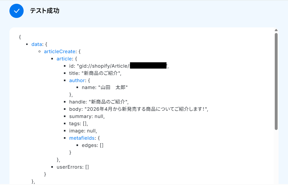Image resolution: width=288 pixels, height=185 pixels.
Task: Collapse the metafields object key
Action: [82, 138]
